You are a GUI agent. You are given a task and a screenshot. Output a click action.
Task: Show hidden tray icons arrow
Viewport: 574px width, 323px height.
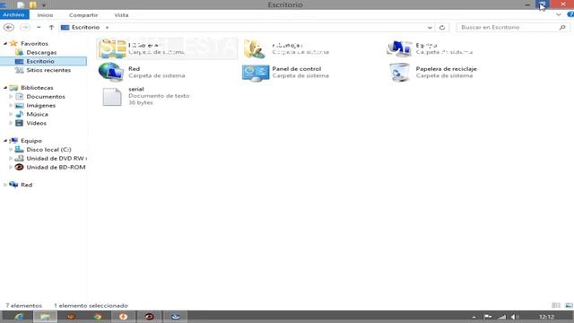point(474,317)
